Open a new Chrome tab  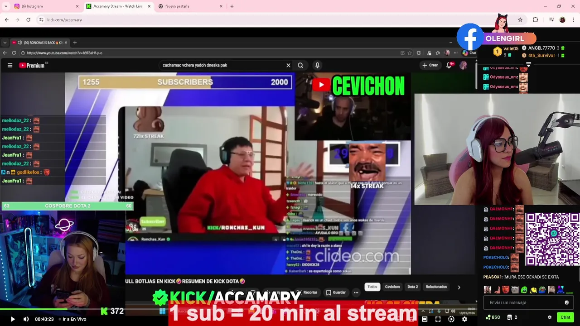click(x=232, y=6)
